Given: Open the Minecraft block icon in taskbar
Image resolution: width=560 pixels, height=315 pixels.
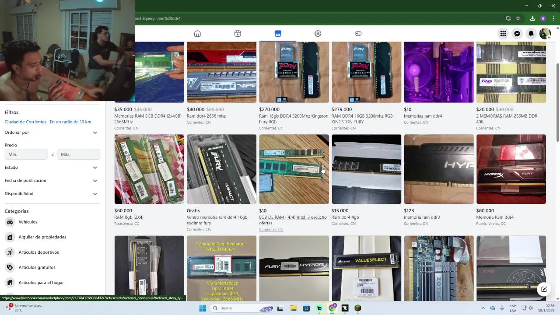Looking at the screenshot, I should click(358, 308).
